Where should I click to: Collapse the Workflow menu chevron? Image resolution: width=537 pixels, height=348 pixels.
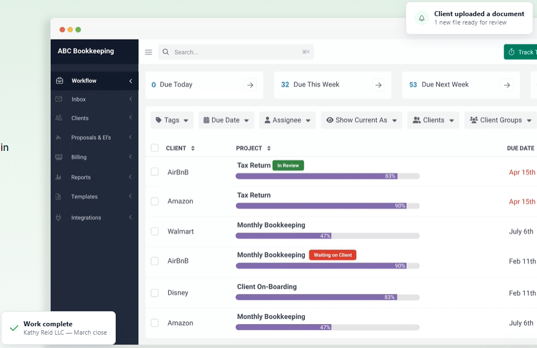point(130,81)
